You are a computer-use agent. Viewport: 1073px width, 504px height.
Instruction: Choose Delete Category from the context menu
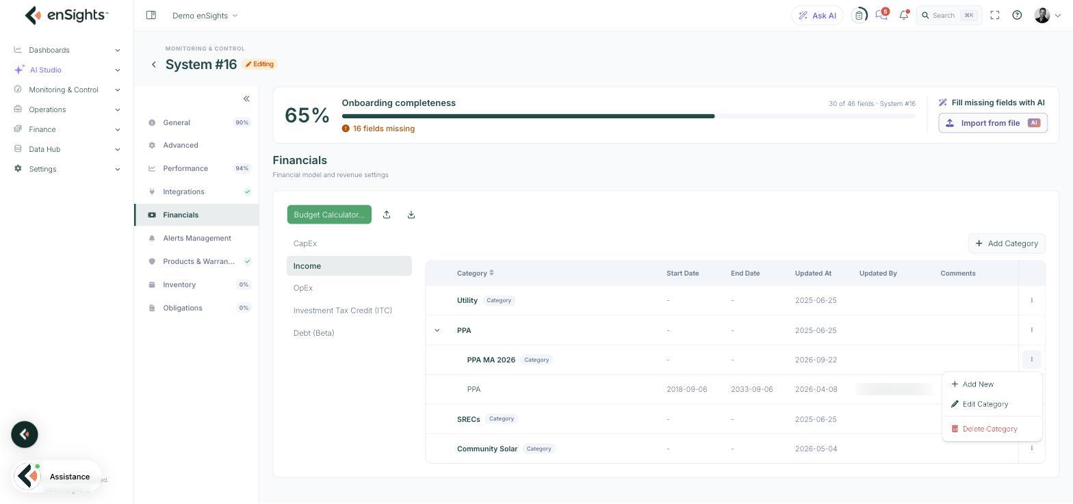(x=992, y=429)
